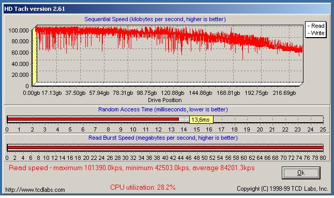
Task: Click the CPU utilization: 28.2% text
Action: coord(143,187)
